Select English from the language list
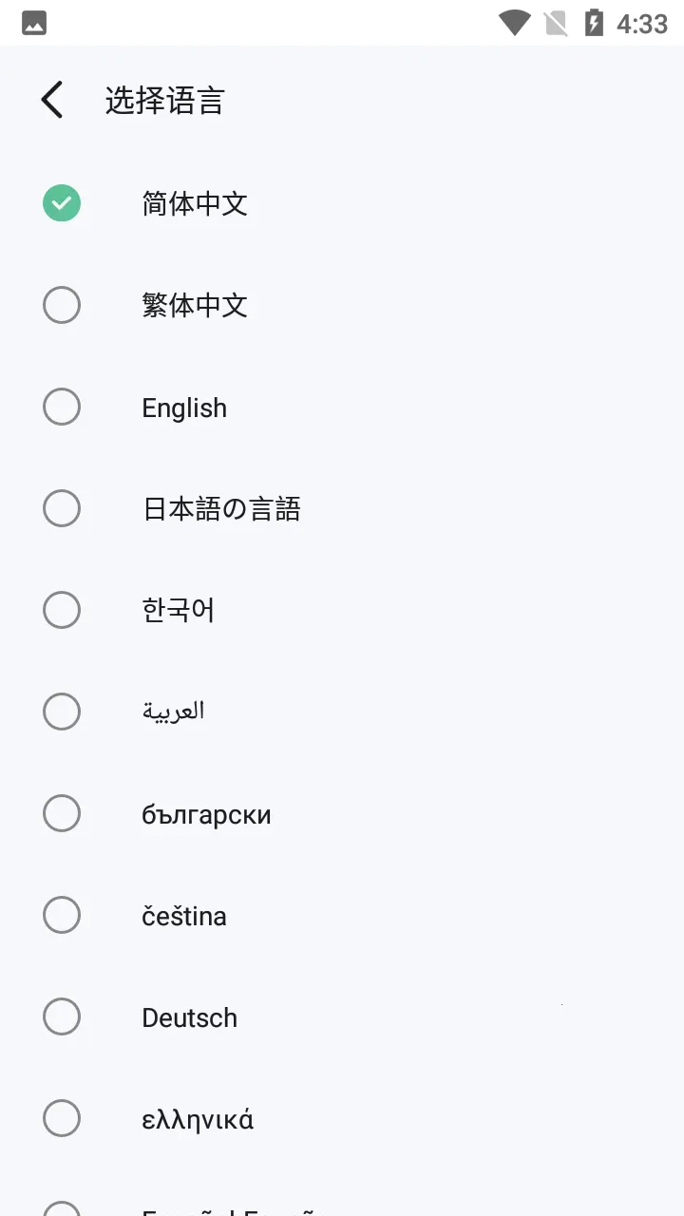The width and height of the screenshot is (684, 1216). (x=183, y=407)
